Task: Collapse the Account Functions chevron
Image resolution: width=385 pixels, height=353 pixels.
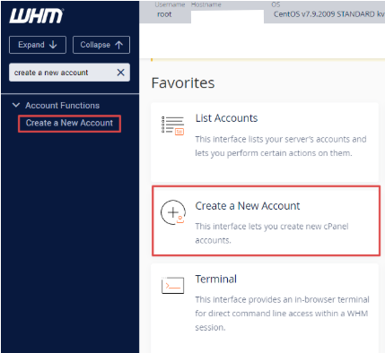Action: pos(16,105)
